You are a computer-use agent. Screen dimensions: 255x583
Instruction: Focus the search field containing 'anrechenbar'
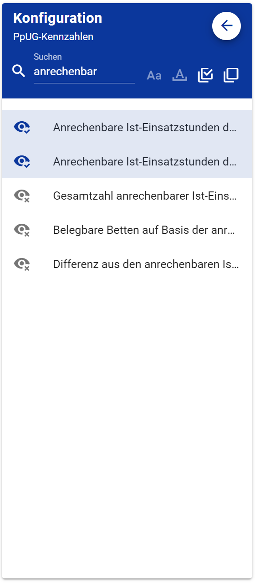84,72
